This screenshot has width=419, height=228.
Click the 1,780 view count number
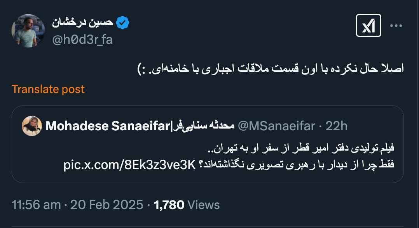point(169,205)
